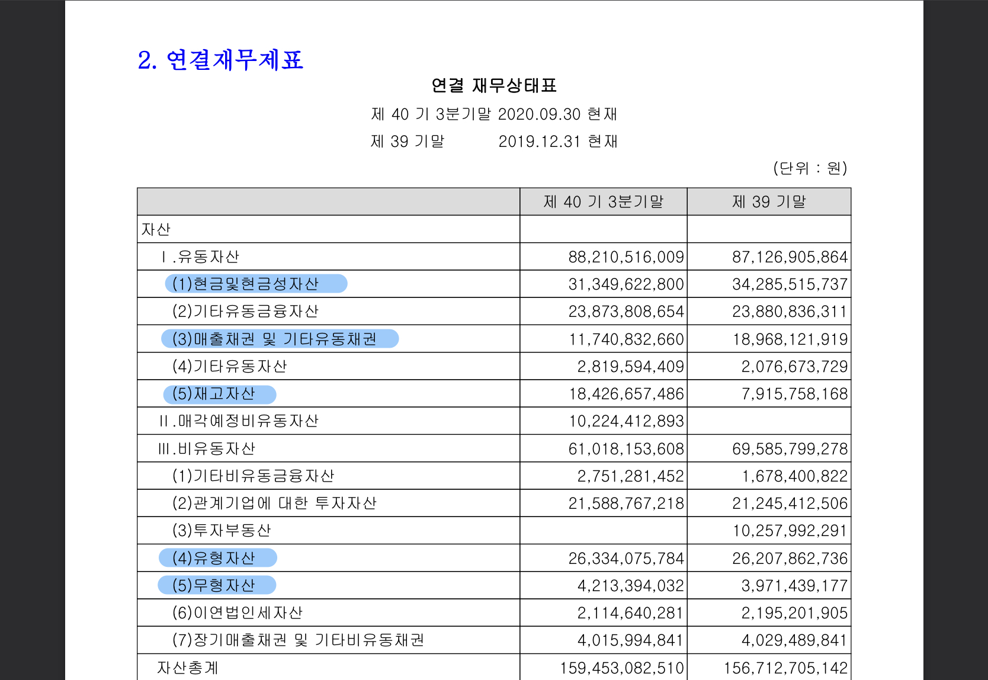Select value 1,678,400,822
This screenshot has width=988, height=680.
pos(795,476)
